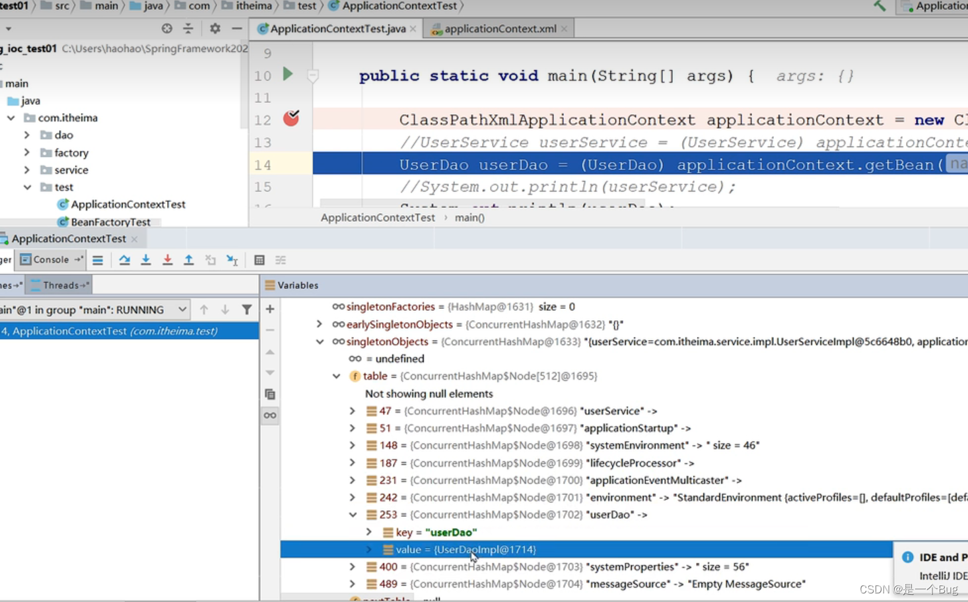Image resolution: width=968 pixels, height=602 pixels.
Task: Click the red Force Step Into icon
Action: coord(167,260)
